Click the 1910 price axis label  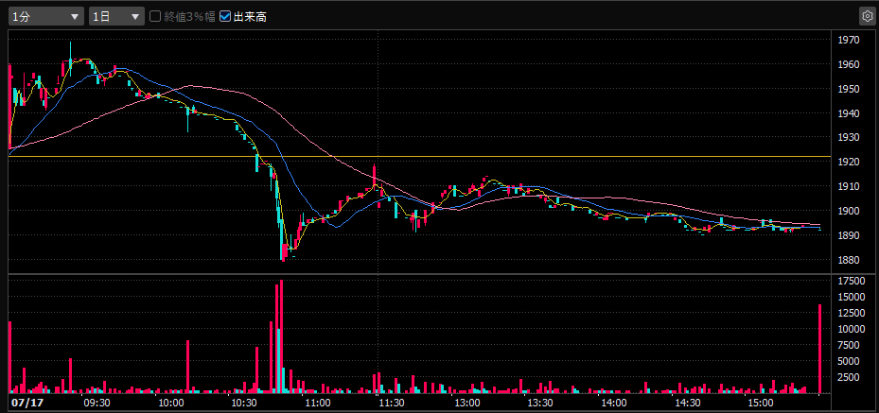pos(848,186)
